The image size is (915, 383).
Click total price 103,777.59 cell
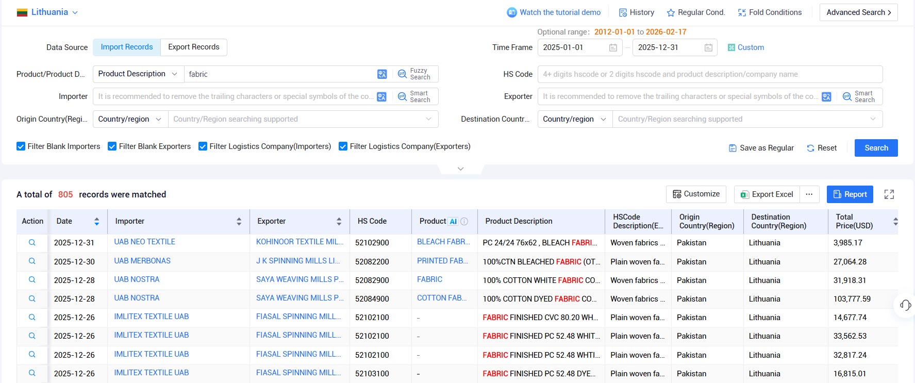click(x=852, y=299)
